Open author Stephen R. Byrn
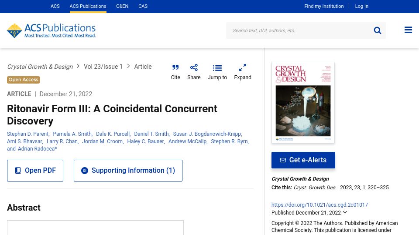 (230, 141)
